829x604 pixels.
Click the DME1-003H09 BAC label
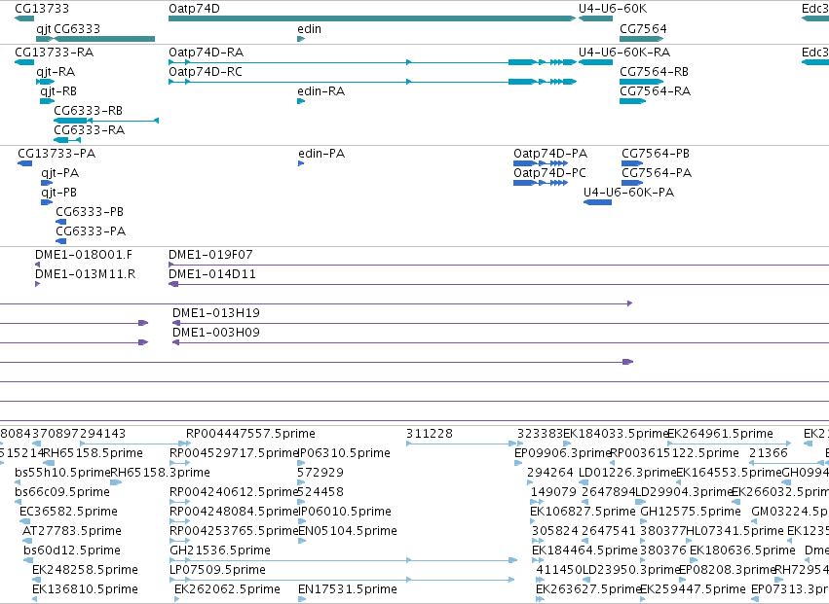pos(216,334)
